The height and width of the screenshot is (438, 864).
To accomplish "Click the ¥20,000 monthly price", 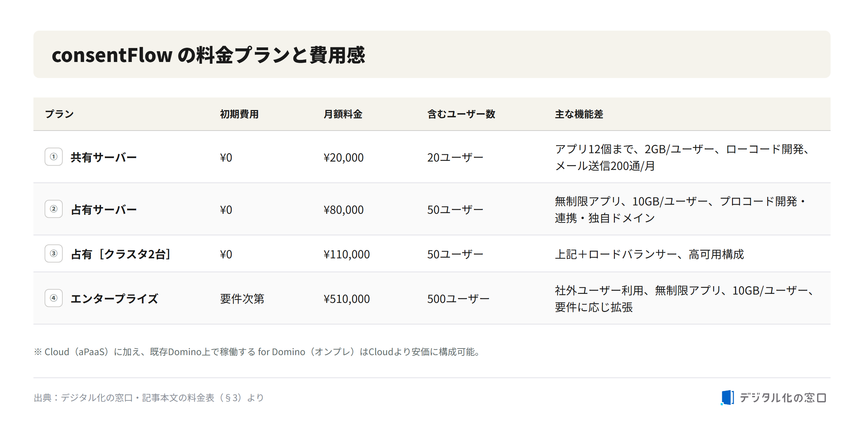I will 344,157.
